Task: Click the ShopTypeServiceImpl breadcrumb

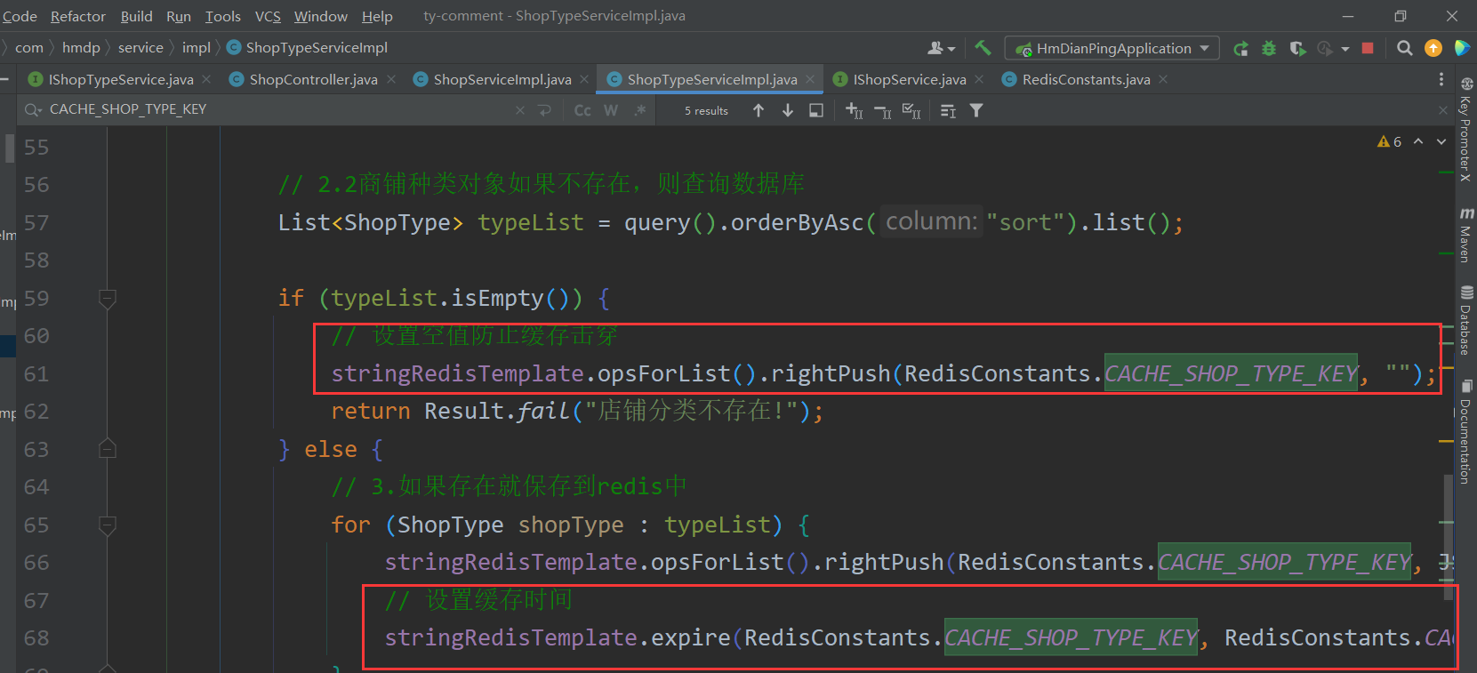Action: pyautogui.click(x=308, y=48)
